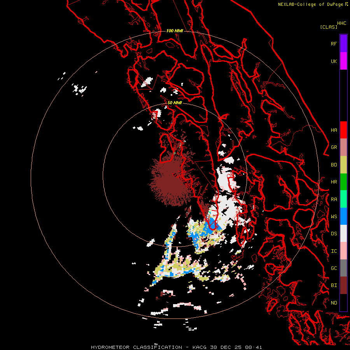Click the GC gray legend swatch
This screenshot has height=350, width=350.
pyautogui.click(x=343, y=268)
